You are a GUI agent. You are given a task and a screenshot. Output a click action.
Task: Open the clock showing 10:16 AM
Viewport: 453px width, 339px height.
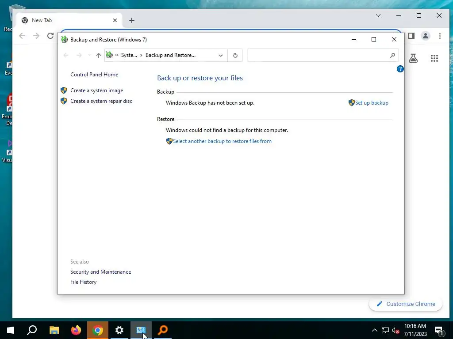(415, 330)
